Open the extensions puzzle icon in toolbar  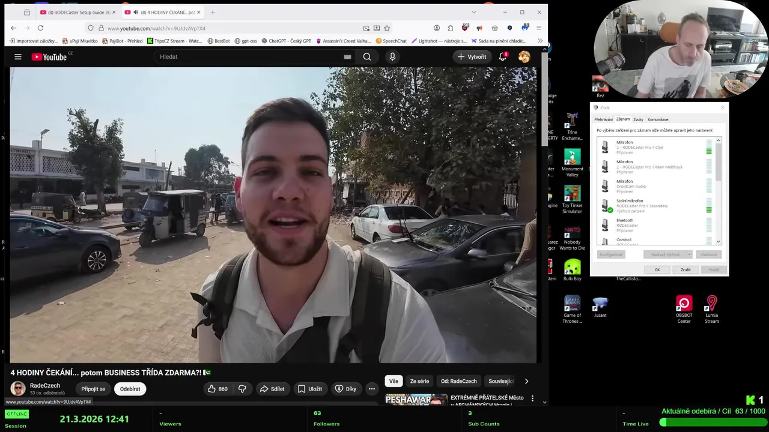(450, 28)
